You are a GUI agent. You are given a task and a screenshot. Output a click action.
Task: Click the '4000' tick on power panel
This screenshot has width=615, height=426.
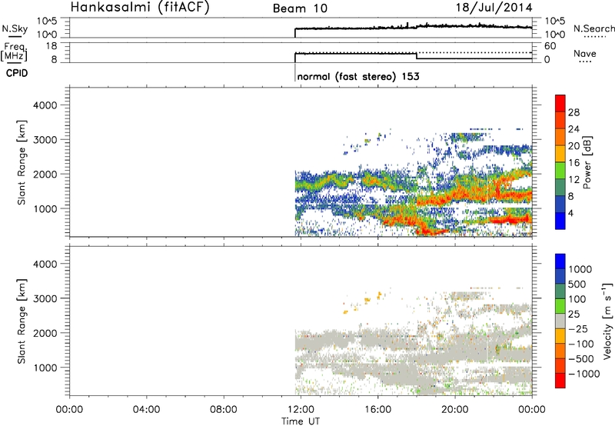click(45, 105)
